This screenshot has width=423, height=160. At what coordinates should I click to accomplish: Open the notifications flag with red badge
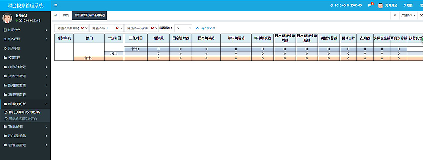coord(371,5)
